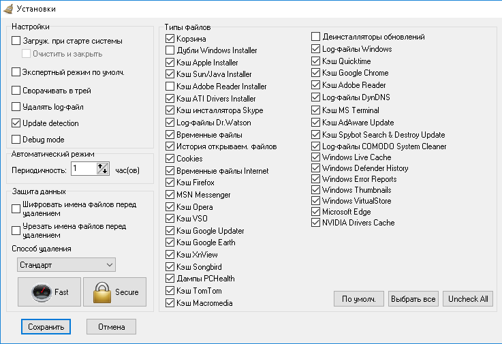Click the periodicity spinner arrows
The image size is (502, 344).
click(103, 168)
